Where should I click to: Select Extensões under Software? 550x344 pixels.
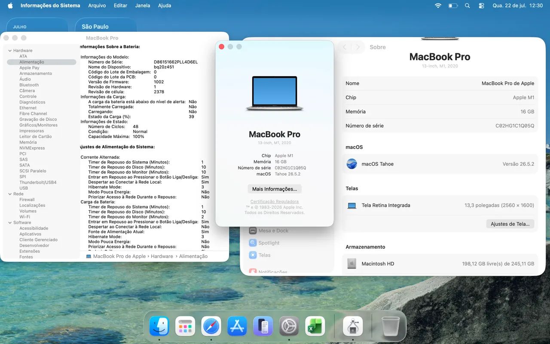(30, 251)
